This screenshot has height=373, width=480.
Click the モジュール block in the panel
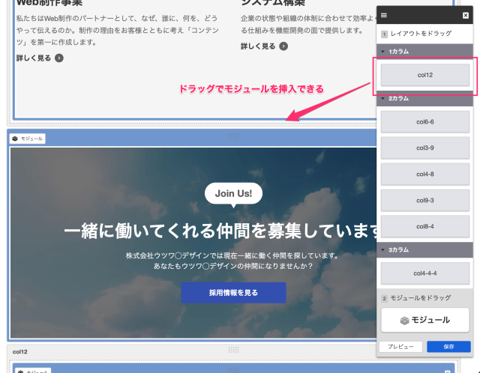424,320
